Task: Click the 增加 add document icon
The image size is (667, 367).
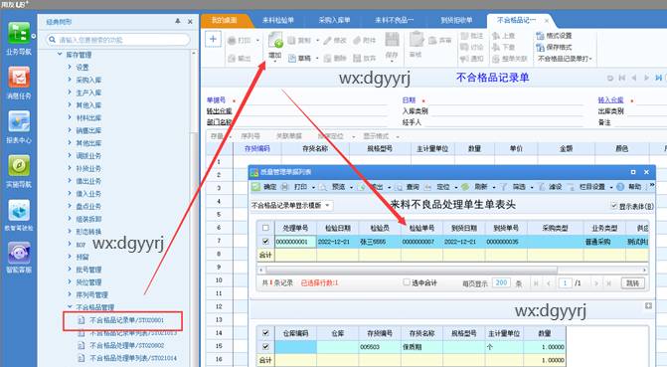Action: (x=275, y=41)
